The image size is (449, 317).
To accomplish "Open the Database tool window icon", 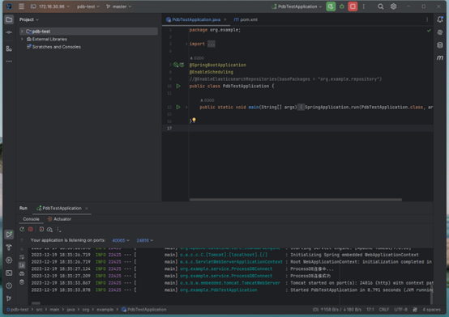I will pyautogui.click(x=440, y=44).
